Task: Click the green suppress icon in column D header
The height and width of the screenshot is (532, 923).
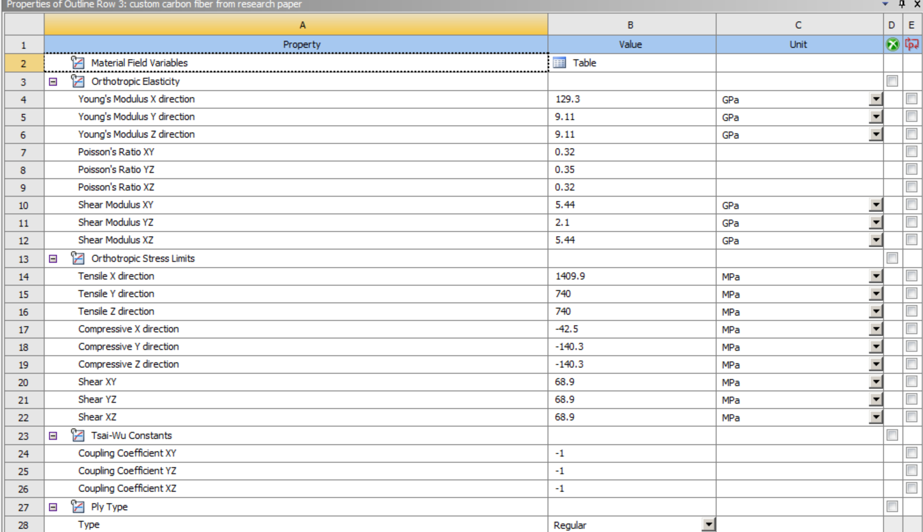Action: [892, 44]
